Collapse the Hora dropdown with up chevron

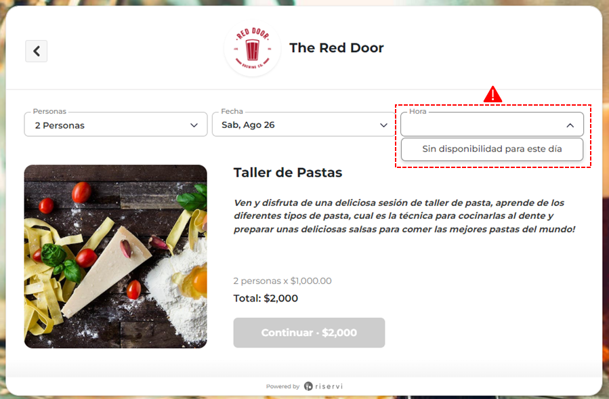[x=570, y=125]
